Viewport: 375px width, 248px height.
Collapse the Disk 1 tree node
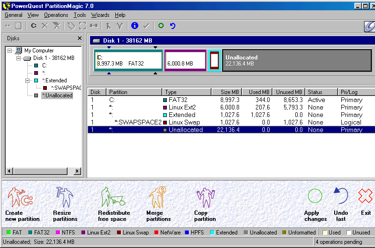point(19,58)
